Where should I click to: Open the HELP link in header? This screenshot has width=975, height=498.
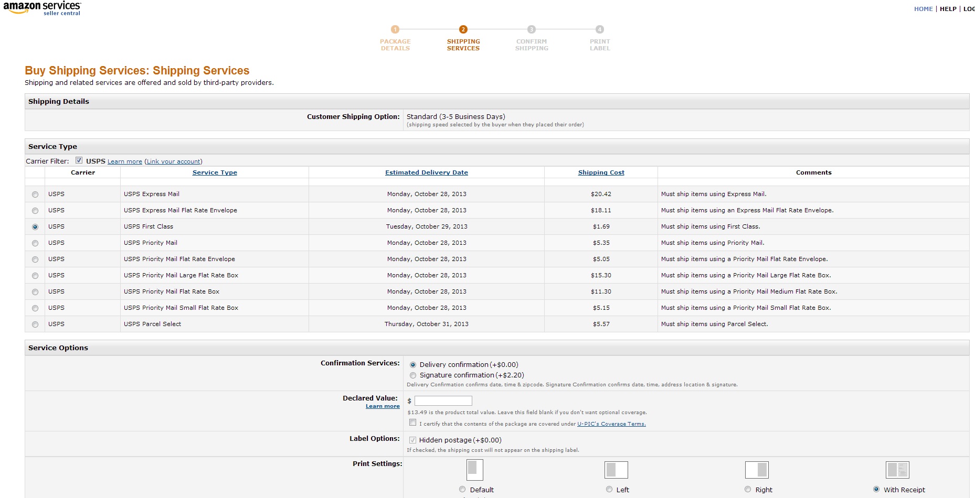pos(948,9)
